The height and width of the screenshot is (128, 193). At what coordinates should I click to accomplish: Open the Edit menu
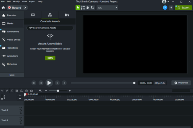click(9, 2)
